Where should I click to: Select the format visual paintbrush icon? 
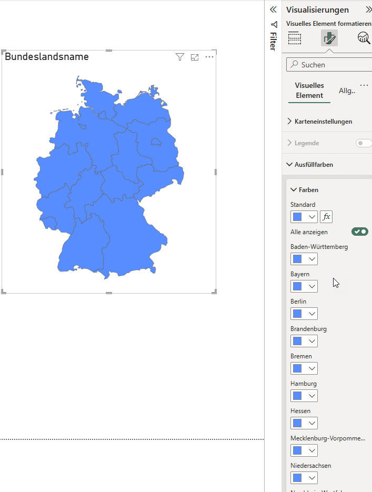point(329,38)
